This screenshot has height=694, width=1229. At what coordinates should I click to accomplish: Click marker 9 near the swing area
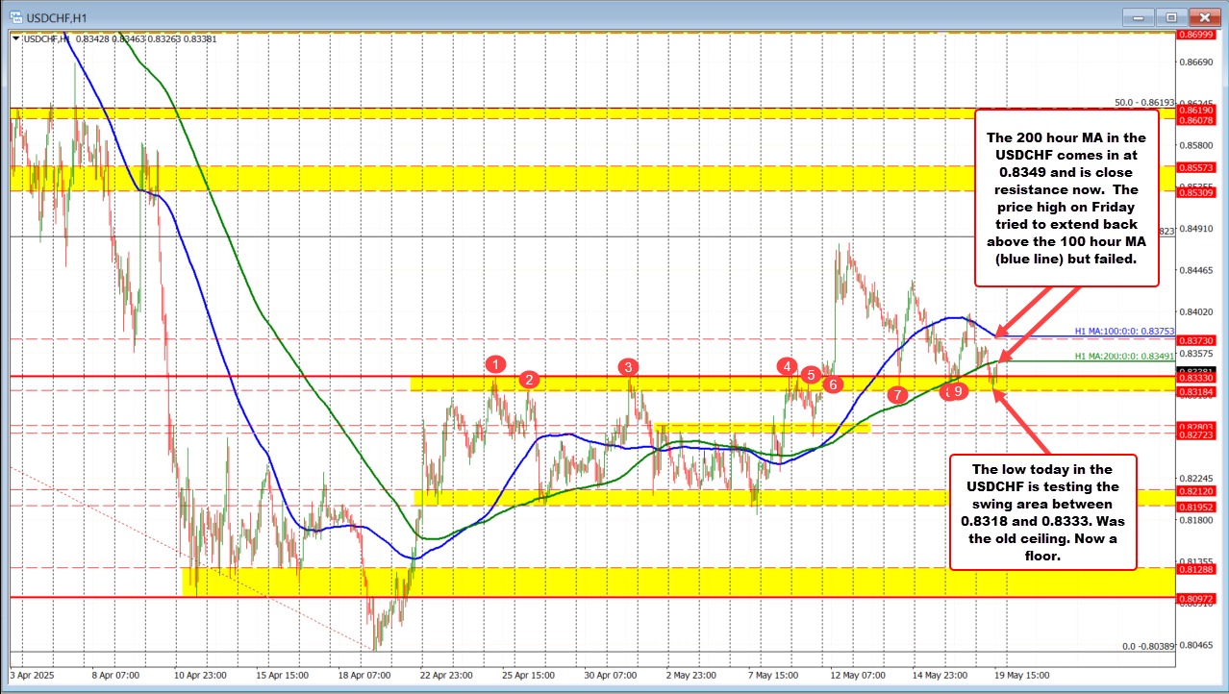click(959, 391)
